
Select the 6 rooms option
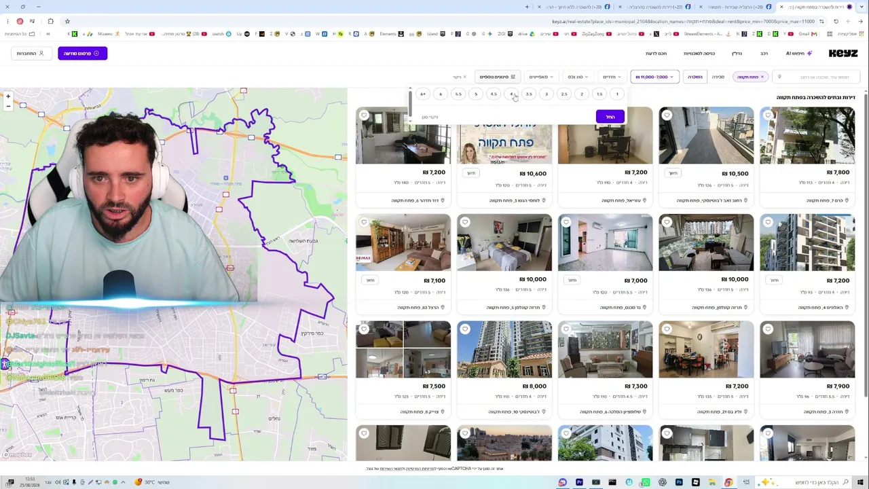(x=441, y=94)
